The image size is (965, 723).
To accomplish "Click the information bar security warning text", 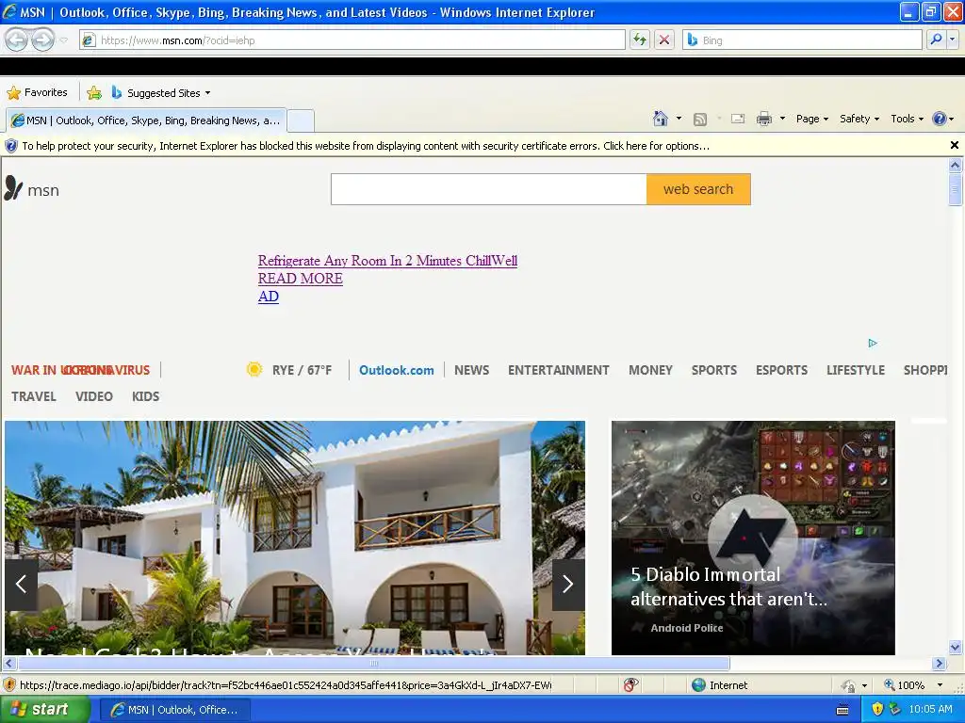I will click(x=366, y=146).
